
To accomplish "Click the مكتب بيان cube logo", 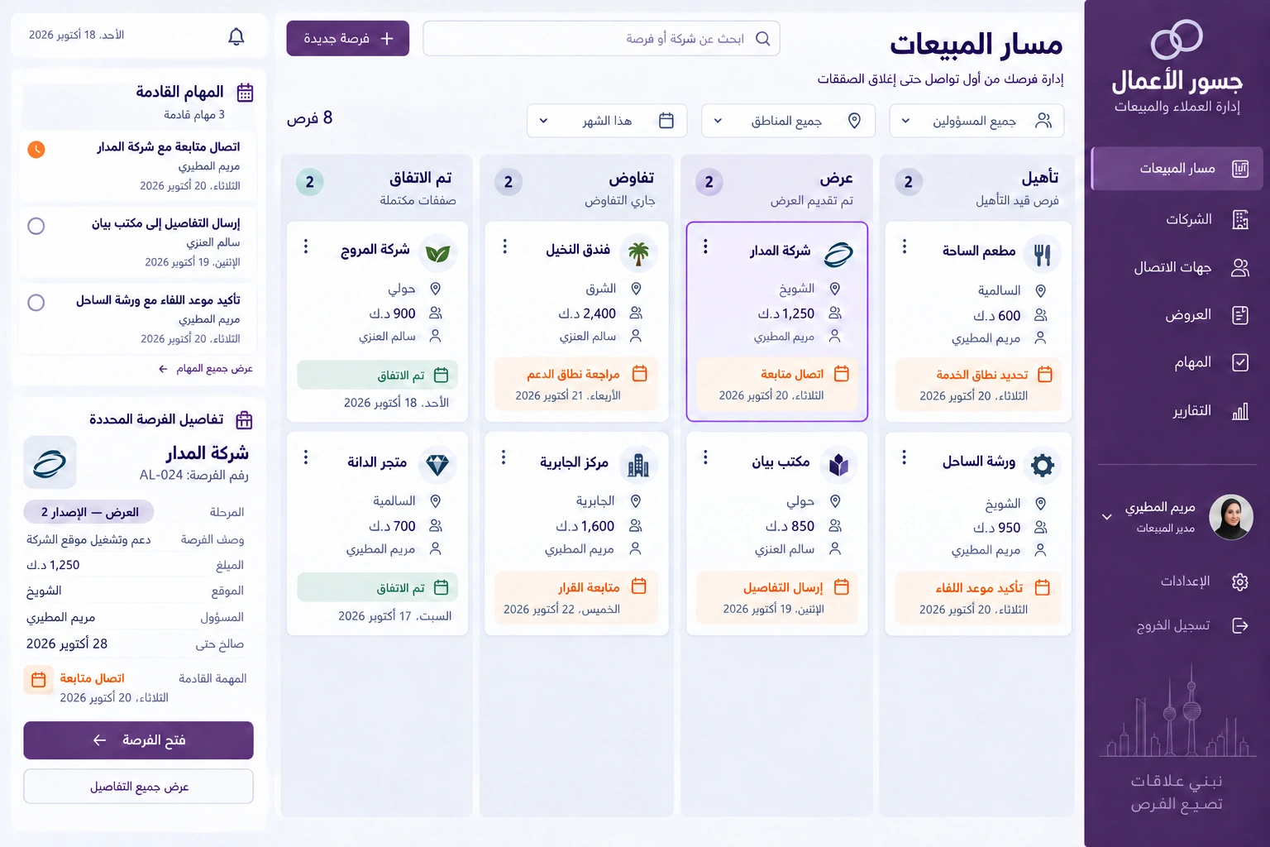I will 838,465.
